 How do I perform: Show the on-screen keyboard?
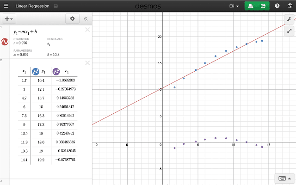coord(285,179)
